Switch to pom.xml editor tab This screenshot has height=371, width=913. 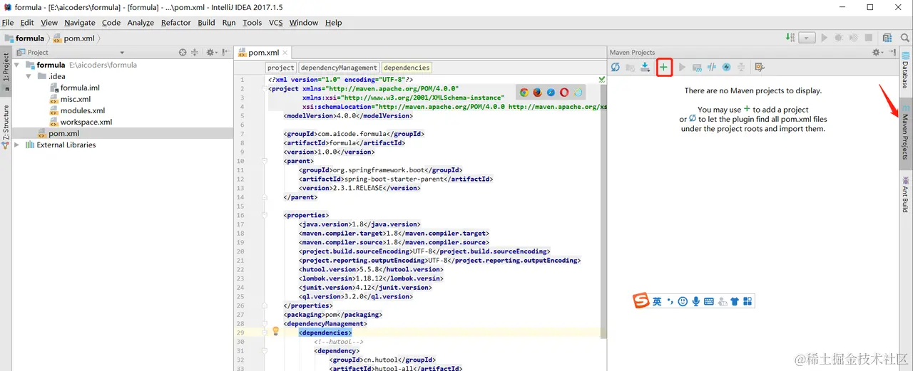point(262,52)
